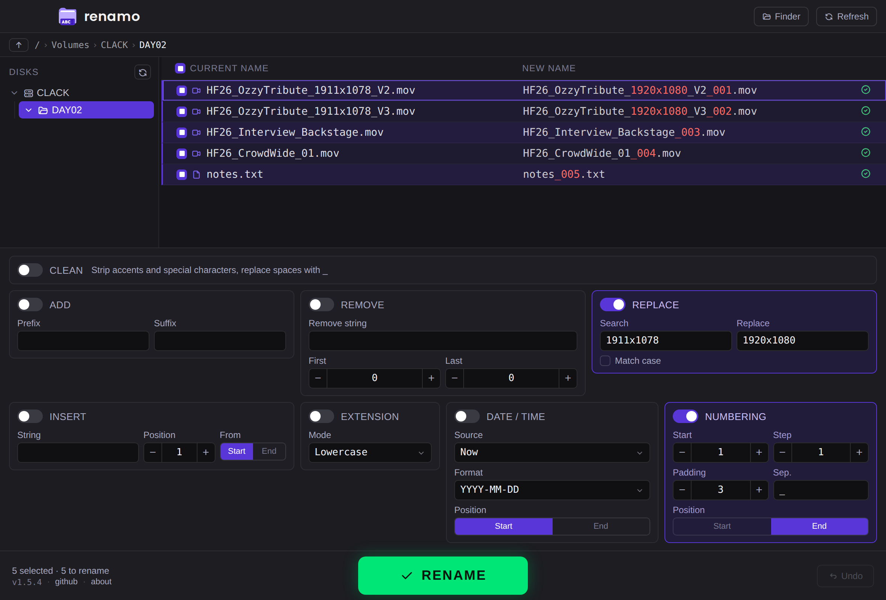Screen dimensions: 886x600
Task: Click the document icon of notes.txt
Action: pos(196,174)
